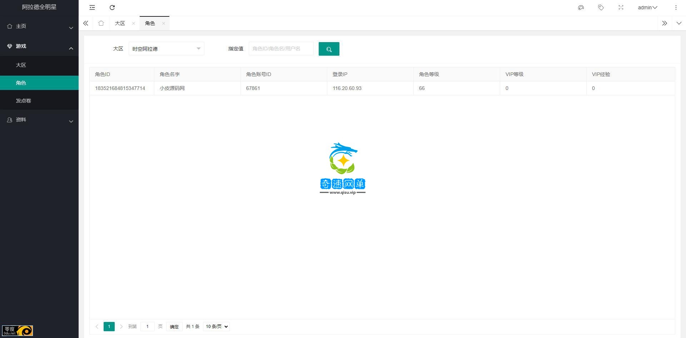
Task: Click the tag/note icon in header
Action: point(601,7)
